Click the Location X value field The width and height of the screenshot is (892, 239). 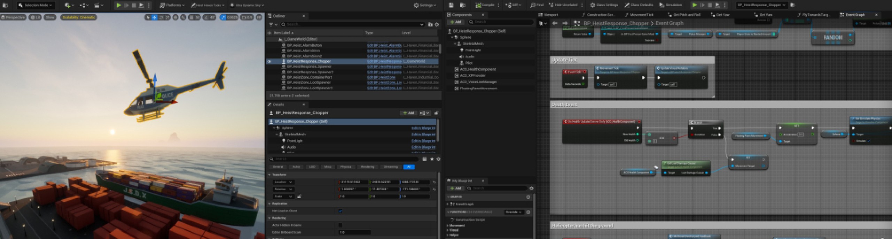(353, 182)
